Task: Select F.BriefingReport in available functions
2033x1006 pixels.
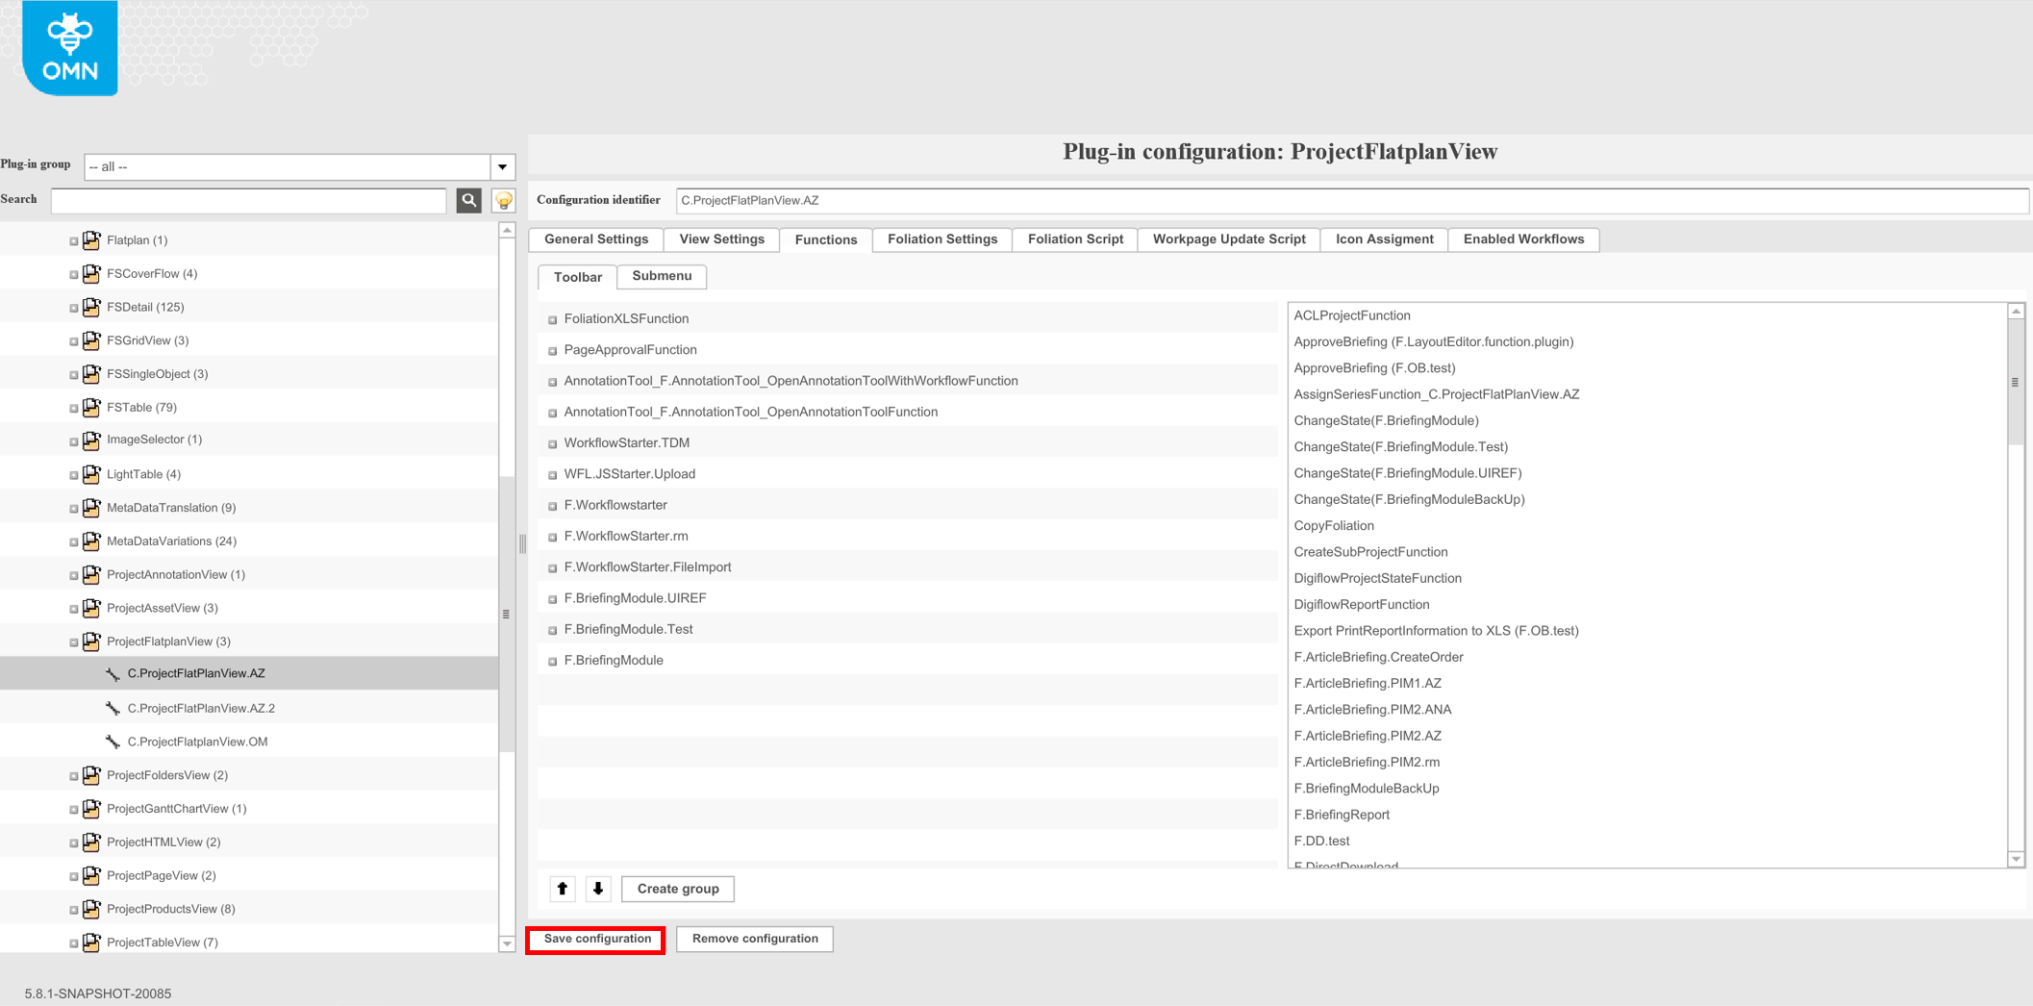Action: click(x=1342, y=815)
